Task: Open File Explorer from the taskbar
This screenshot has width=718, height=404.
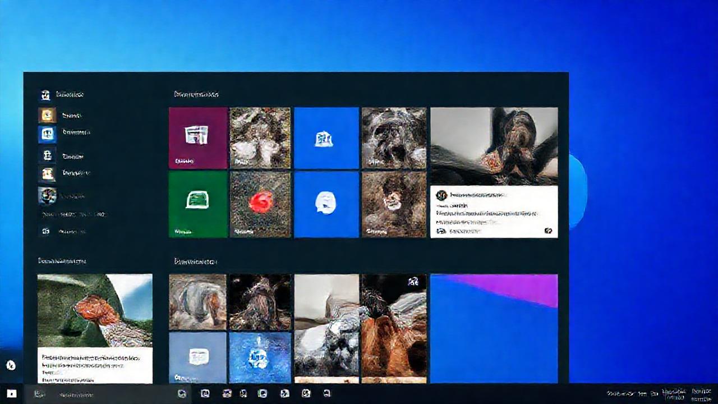Action: pyautogui.click(x=227, y=394)
